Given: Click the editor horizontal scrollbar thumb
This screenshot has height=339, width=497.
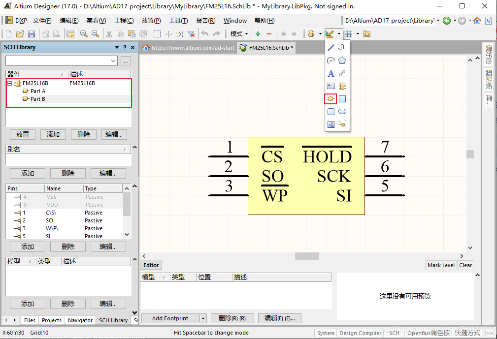Looking at the screenshot, I should (306, 256).
